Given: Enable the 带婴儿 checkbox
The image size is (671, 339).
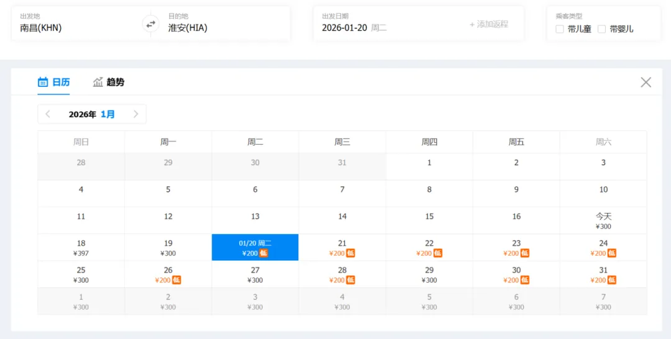Looking at the screenshot, I should click(601, 29).
